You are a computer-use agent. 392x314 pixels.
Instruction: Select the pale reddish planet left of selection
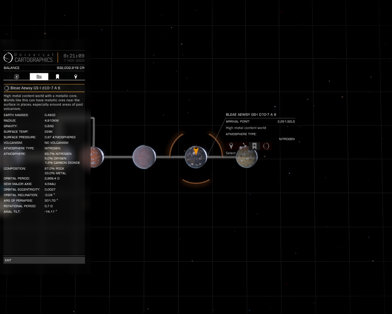(x=144, y=157)
